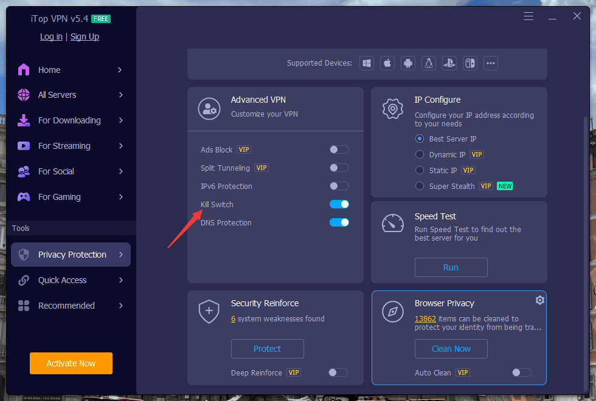Viewport: 596px width, 401px height.
Task: Click the Activate Now button
Action: (71, 363)
